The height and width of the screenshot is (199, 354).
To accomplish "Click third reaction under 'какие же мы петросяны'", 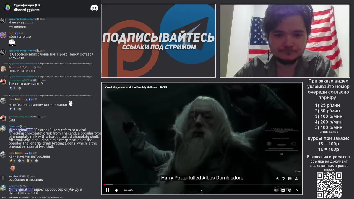I will click(29, 161).
